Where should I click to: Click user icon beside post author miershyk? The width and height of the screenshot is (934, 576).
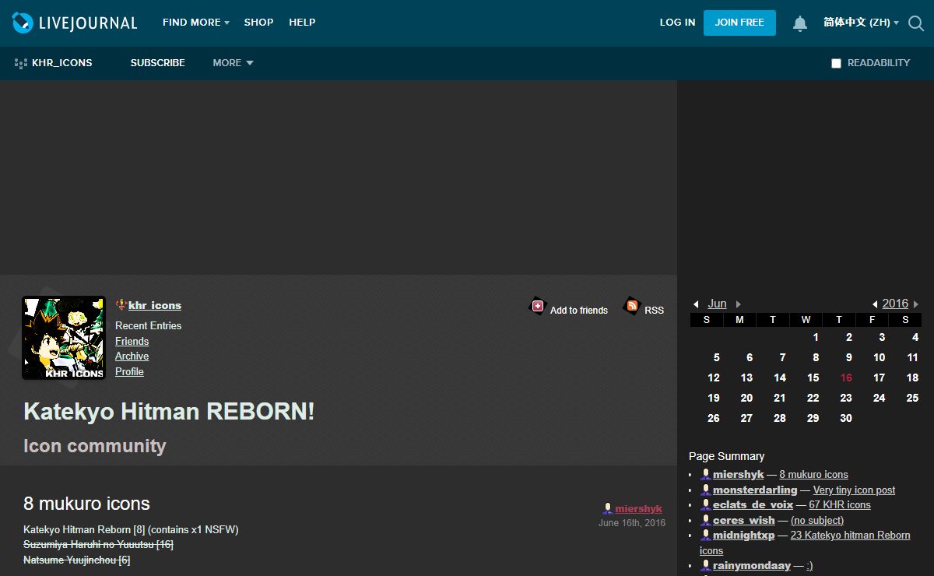608,509
